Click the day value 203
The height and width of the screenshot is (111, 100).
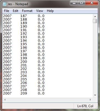[23, 72]
